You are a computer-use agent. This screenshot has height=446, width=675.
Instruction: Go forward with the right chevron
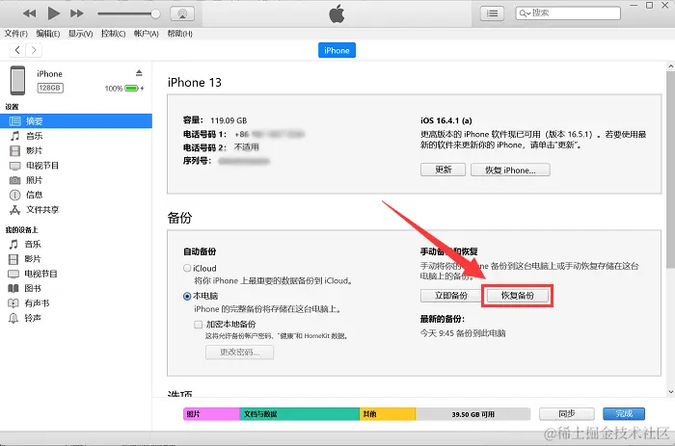34,50
